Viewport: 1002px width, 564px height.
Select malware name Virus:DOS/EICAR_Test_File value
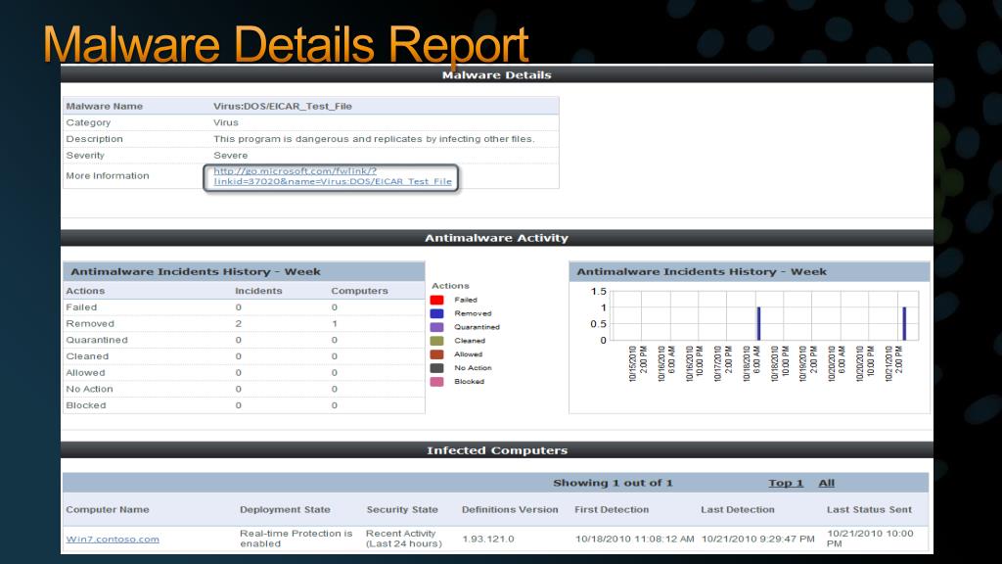283,106
